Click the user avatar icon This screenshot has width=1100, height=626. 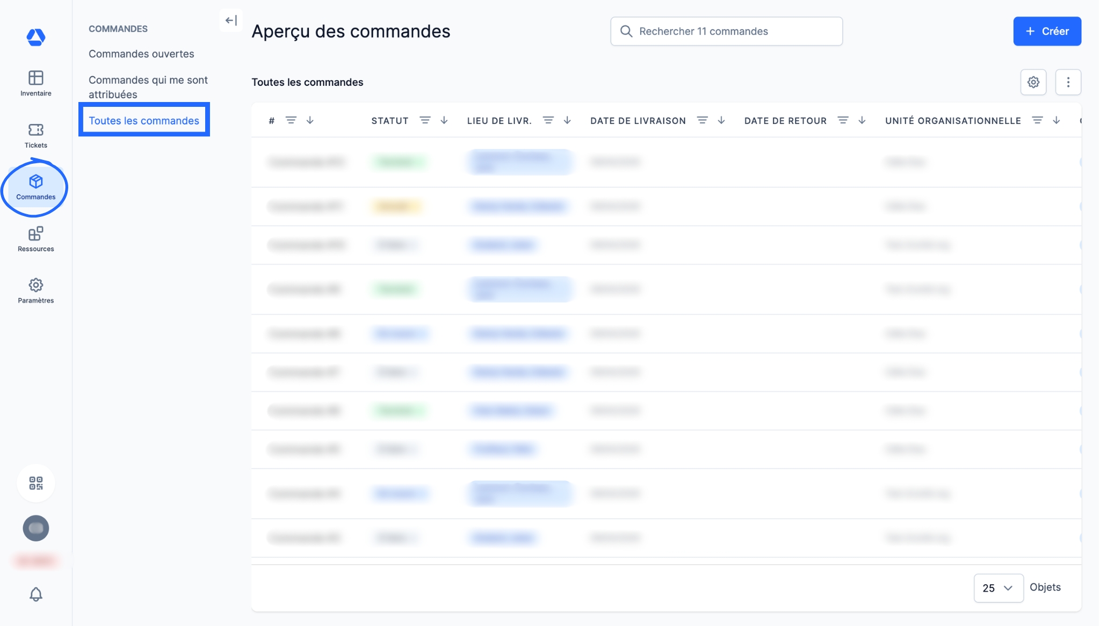(x=35, y=528)
